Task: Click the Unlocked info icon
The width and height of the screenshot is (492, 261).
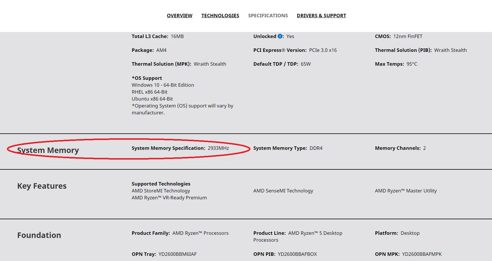Action: (x=280, y=36)
